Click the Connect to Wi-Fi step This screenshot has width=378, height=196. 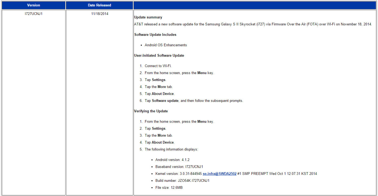[x=158, y=66]
